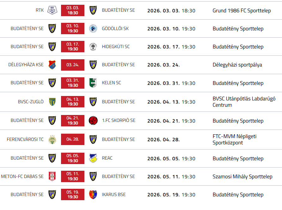282x210 pixels.
Task: Open the 03. 24. match details box
Action: pos(73,65)
